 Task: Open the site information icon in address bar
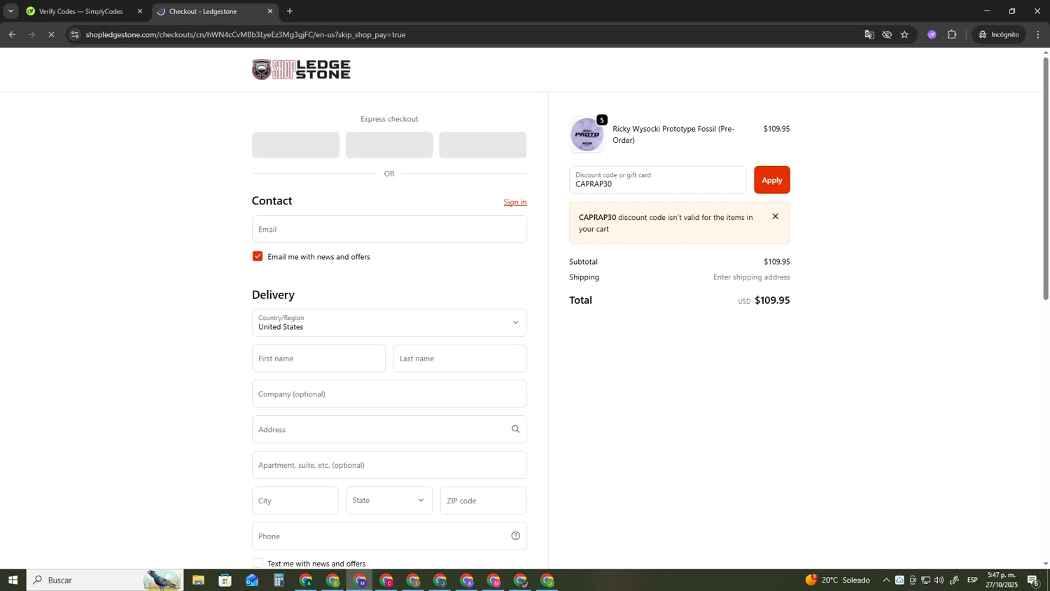pyautogui.click(x=75, y=34)
